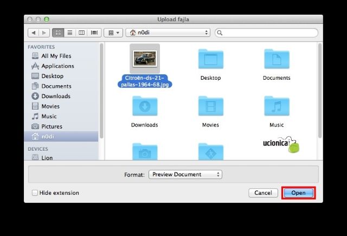
Task: Select Lion under Devices
Action: (x=48, y=158)
